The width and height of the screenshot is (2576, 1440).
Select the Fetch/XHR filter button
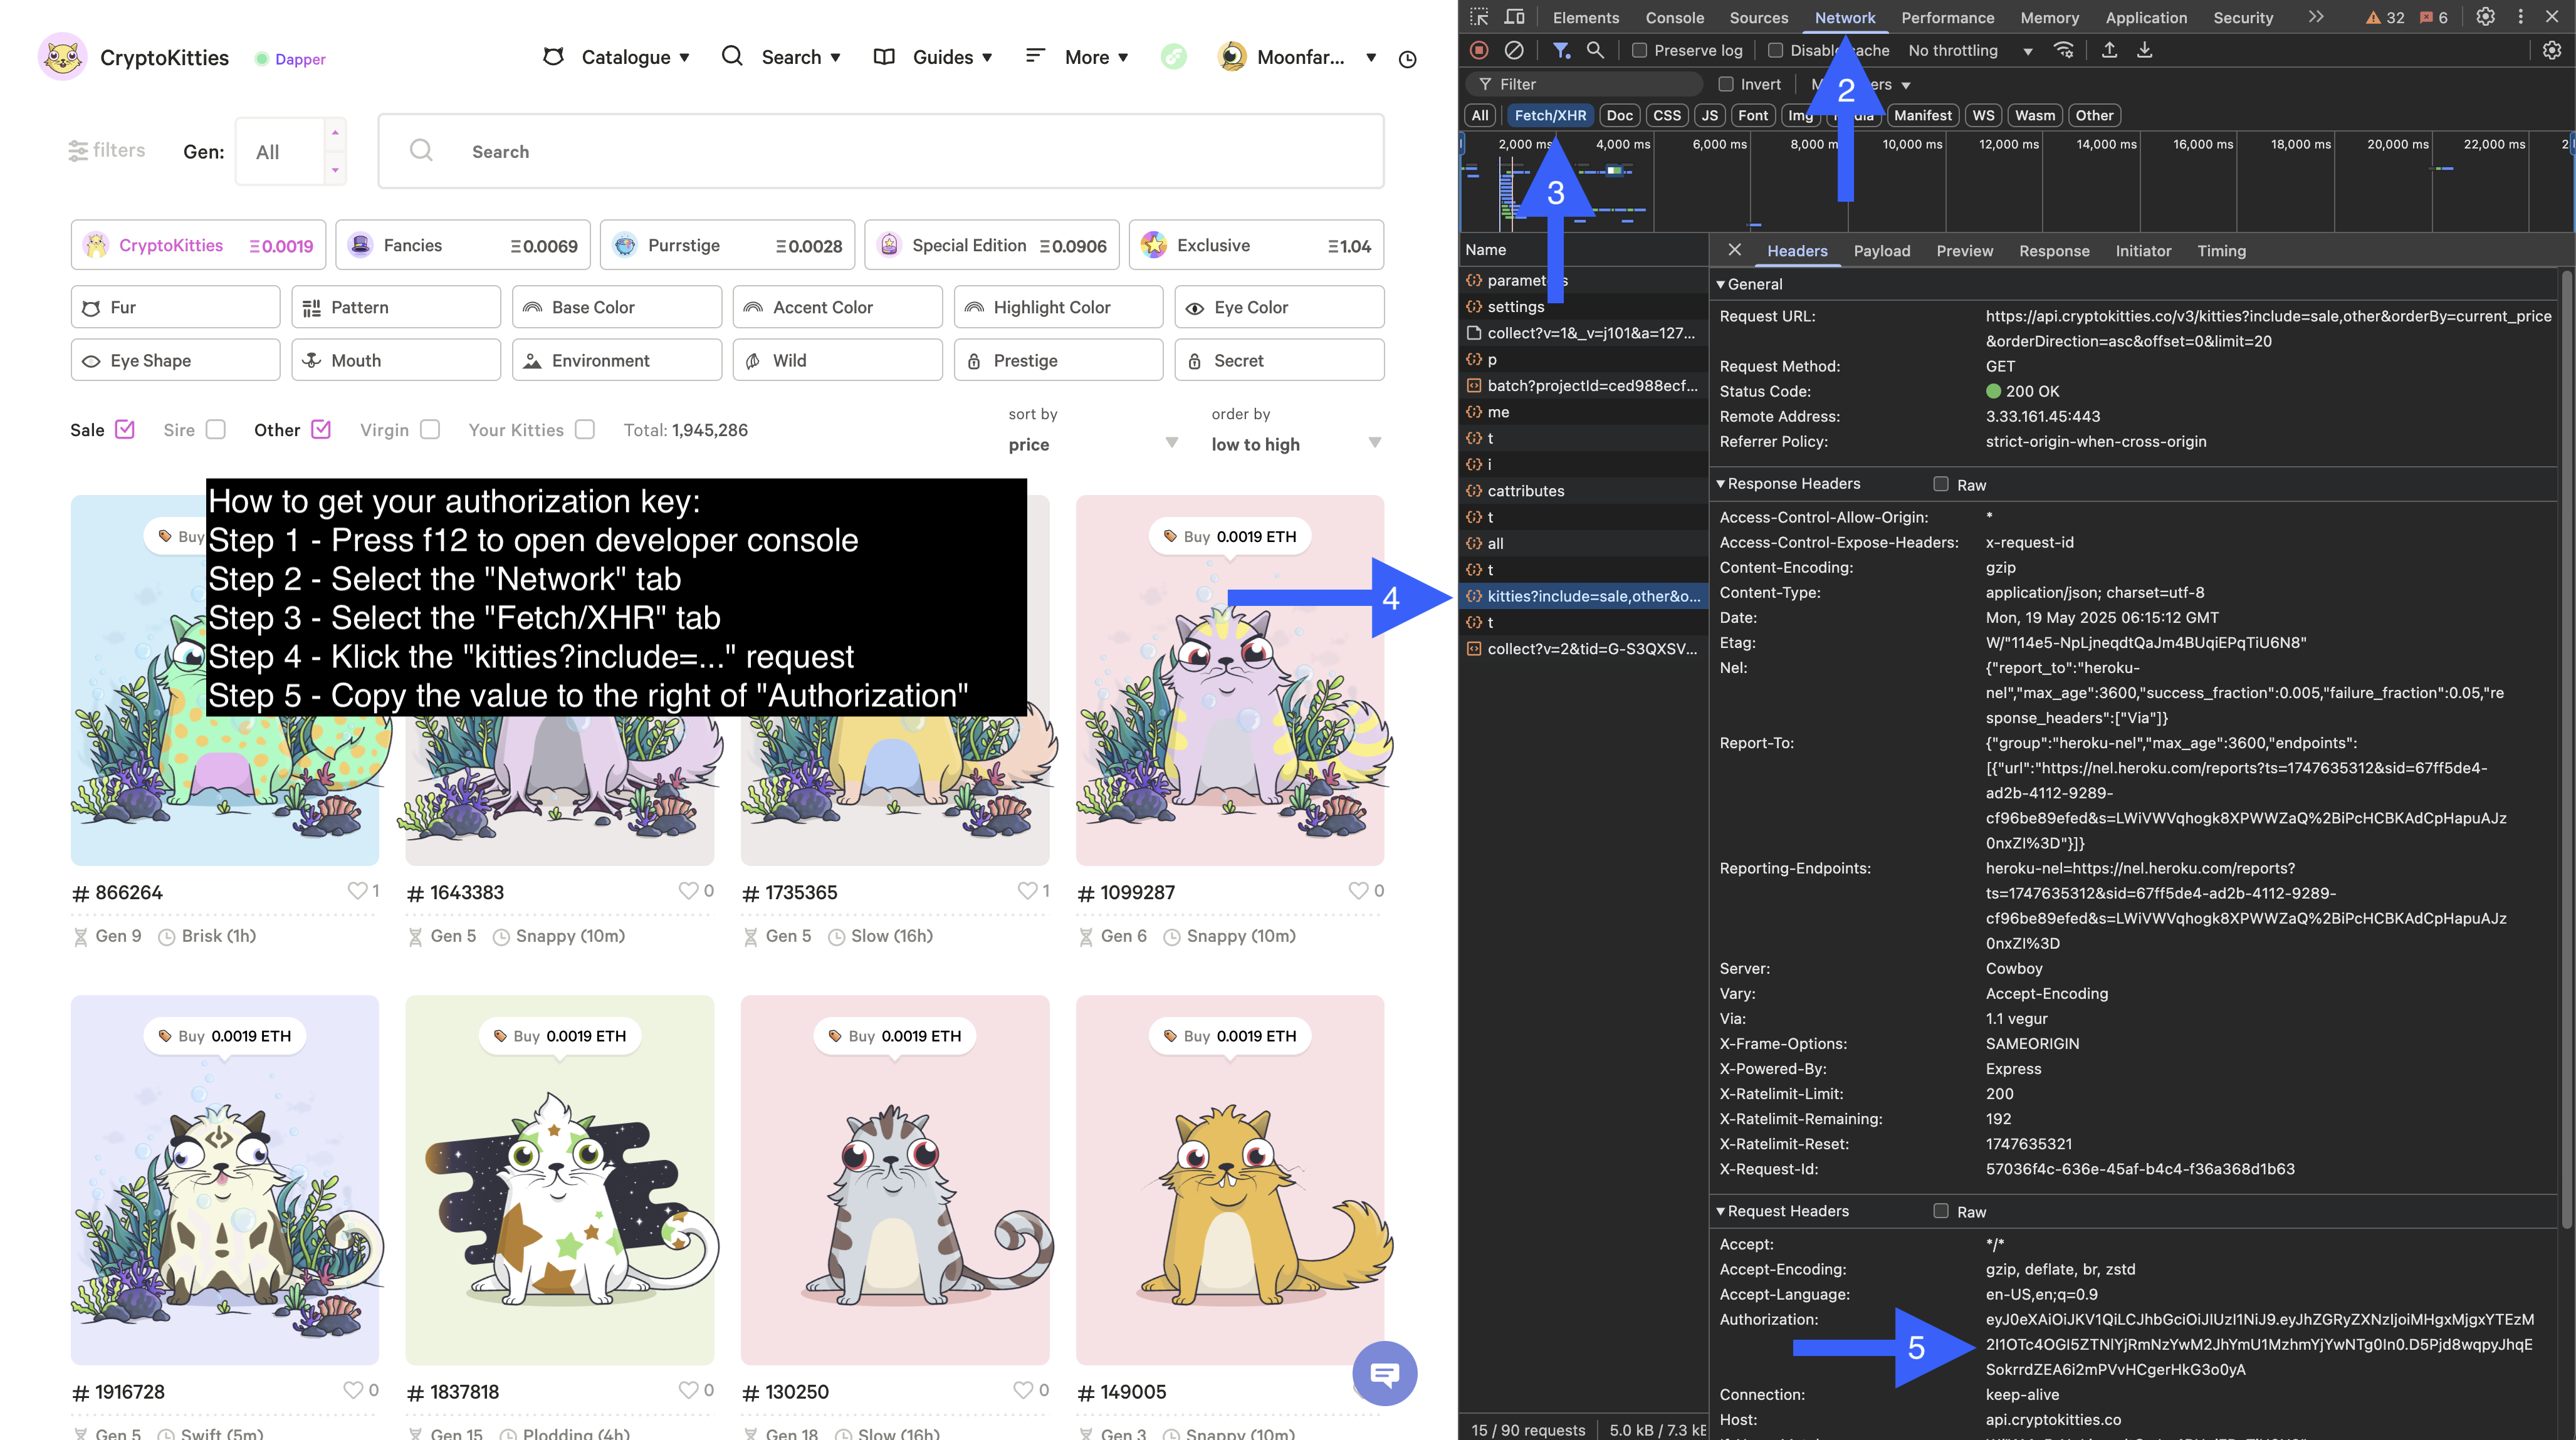click(1549, 115)
